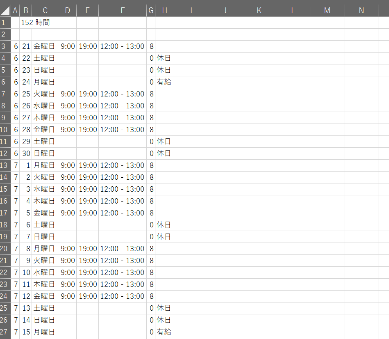The width and height of the screenshot is (389, 339).
Task: Click 火曜日 in row 7
Action: point(44,94)
